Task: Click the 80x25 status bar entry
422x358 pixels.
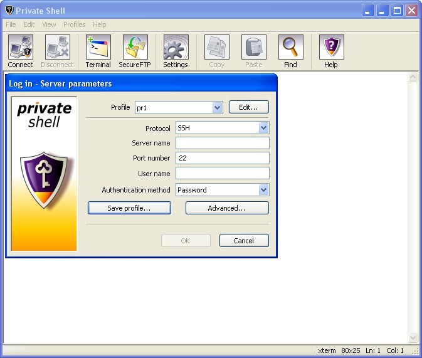Action: [351, 350]
